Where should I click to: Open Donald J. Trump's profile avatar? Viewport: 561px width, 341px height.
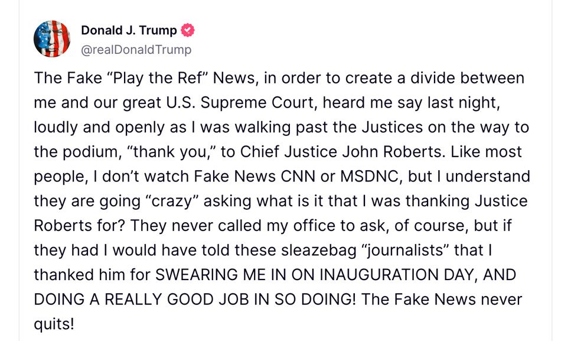click(52, 38)
